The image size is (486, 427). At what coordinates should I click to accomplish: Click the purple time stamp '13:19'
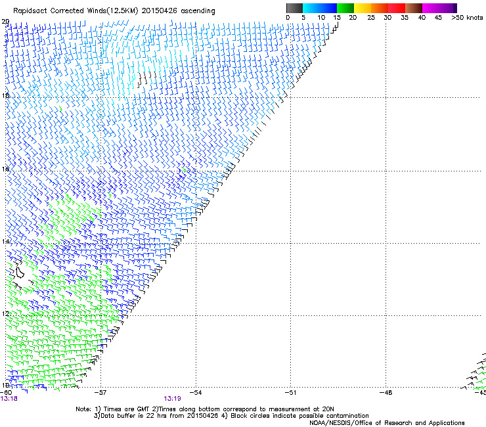coord(172,399)
